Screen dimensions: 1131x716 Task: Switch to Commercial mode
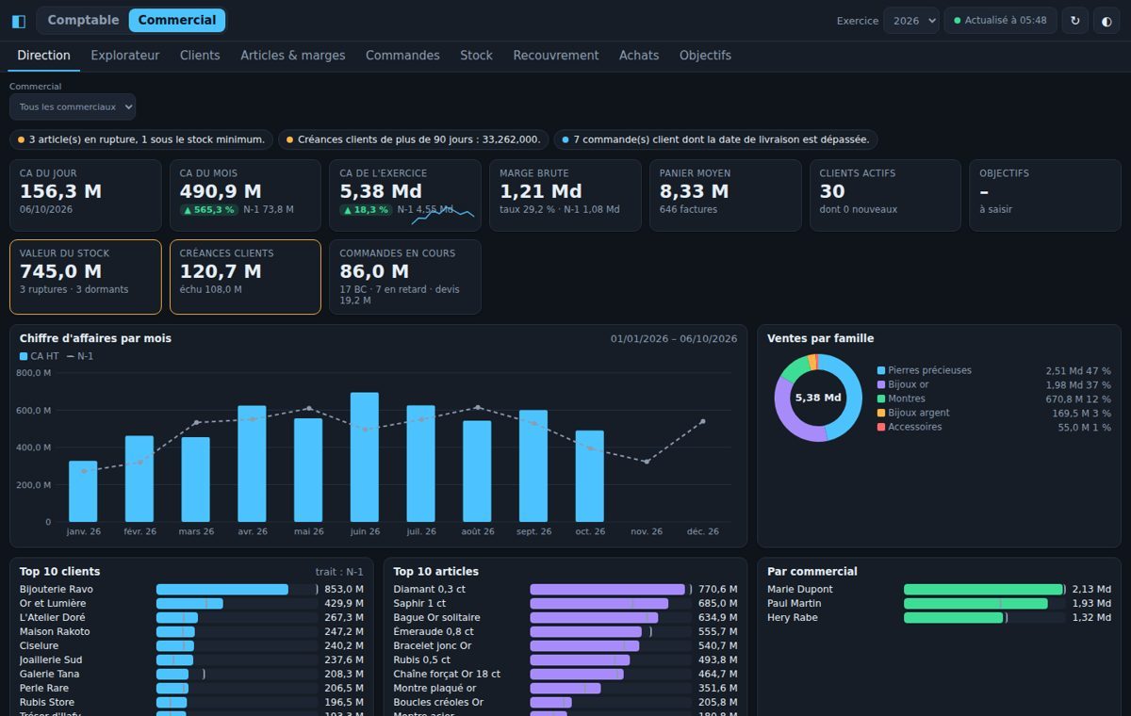point(177,20)
